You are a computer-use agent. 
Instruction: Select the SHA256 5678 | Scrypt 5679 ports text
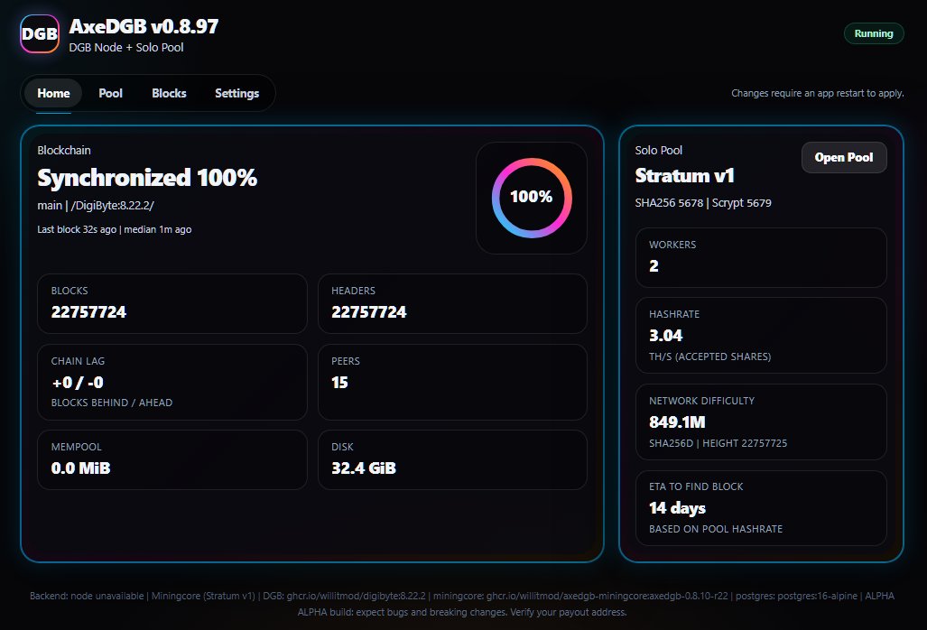point(703,203)
